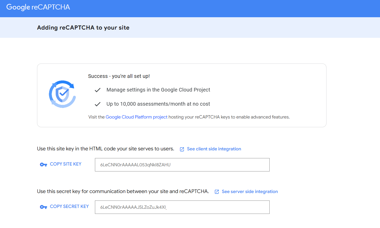Click checkmark next to 10,000 assessments line

pyautogui.click(x=98, y=104)
